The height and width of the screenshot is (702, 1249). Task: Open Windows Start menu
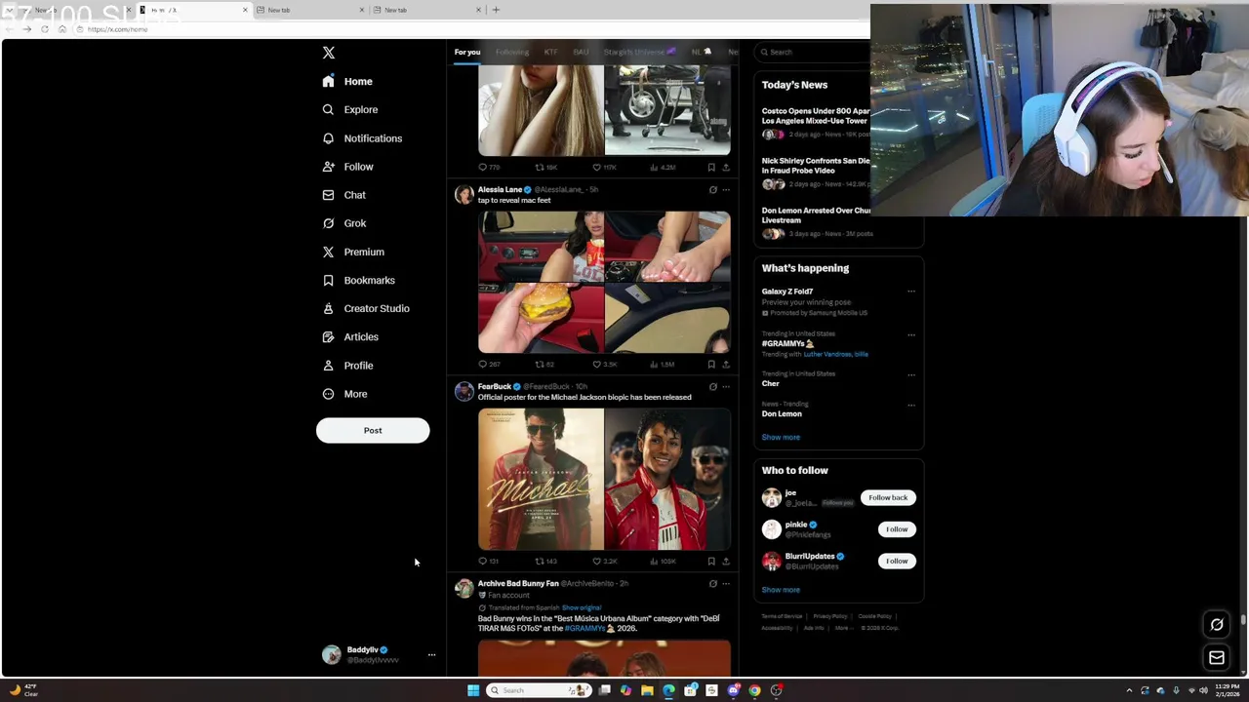(x=473, y=690)
